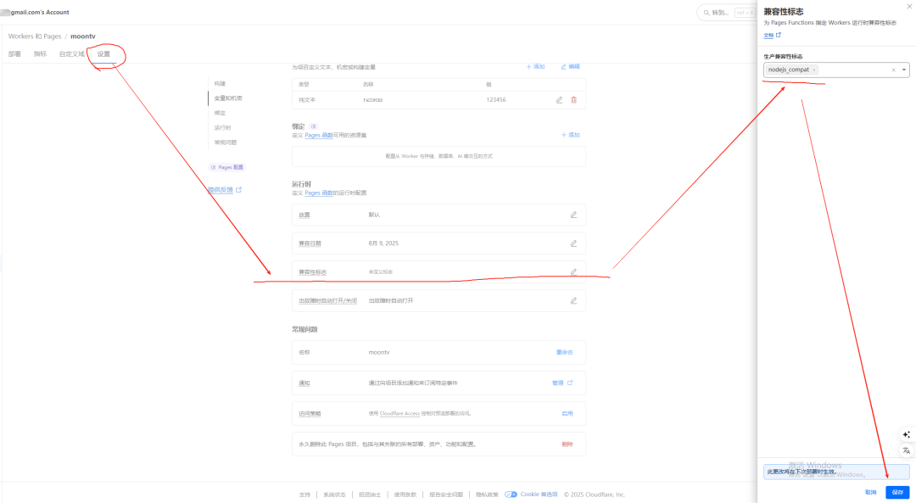
Task: Switch to the 部署 tab
Action: (x=14, y=53)
